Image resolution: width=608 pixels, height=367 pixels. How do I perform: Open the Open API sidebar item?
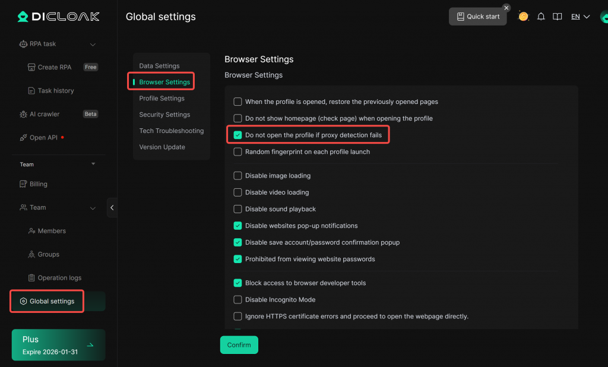point(43,138)
